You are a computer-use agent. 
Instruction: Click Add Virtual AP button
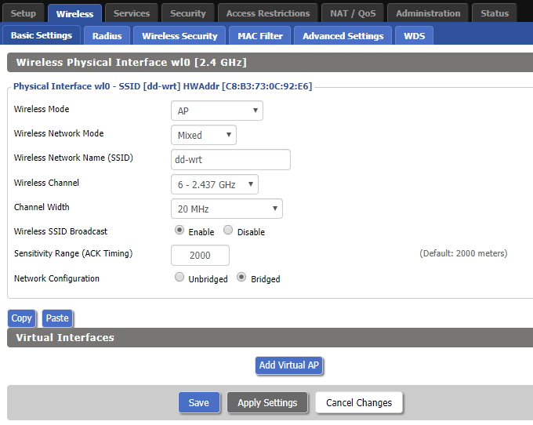pyautogui.click(x=289, y=365)
